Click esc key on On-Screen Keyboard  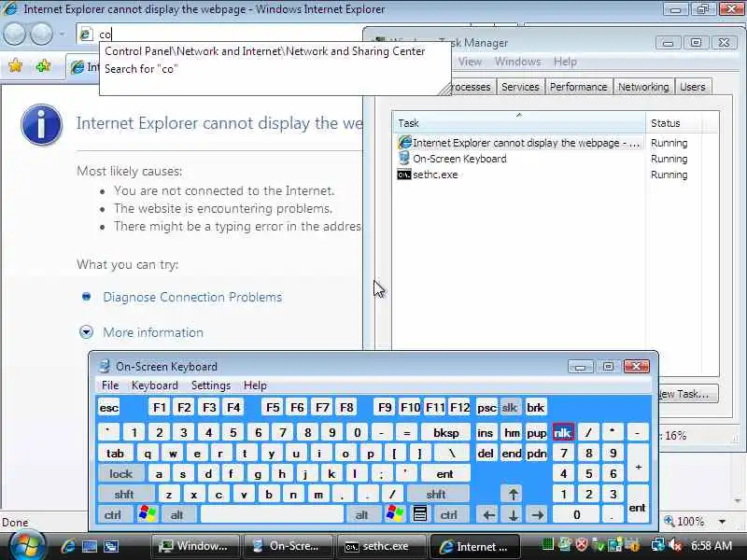pyautogui.click(x=109, y=408)
